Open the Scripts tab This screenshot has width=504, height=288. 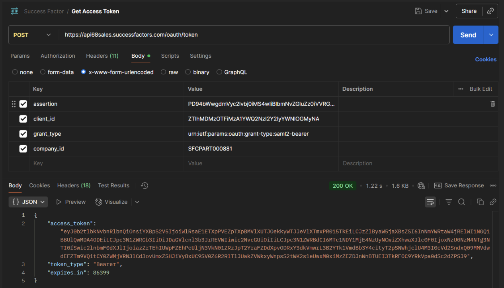(170, 56)
